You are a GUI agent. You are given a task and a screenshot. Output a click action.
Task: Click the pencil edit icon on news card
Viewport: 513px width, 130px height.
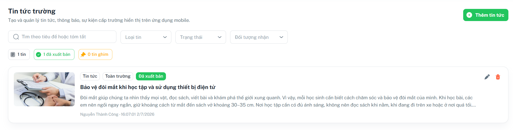[x=487, y=77]
